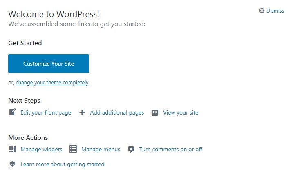Open Turn comments on or off link

[170, 150]
